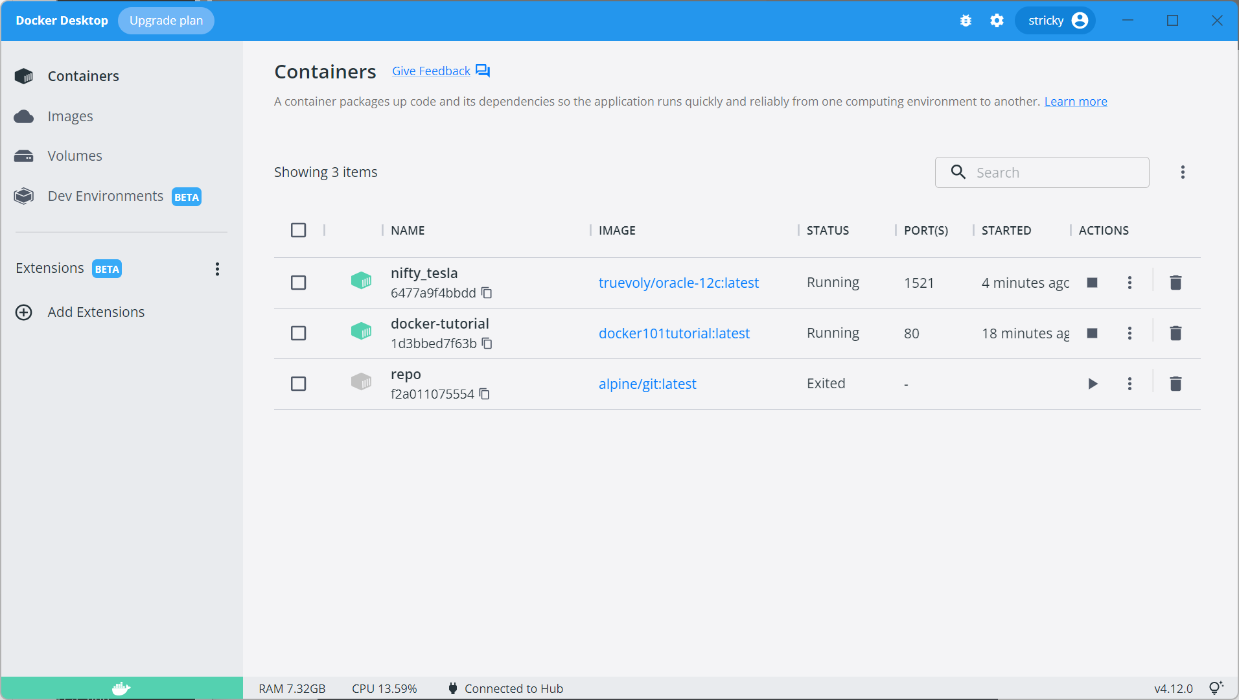Open truevoly/oracle-12c:latest image link
The image size is (1239, 700).
pyautogui.click(x=678, y=283)
